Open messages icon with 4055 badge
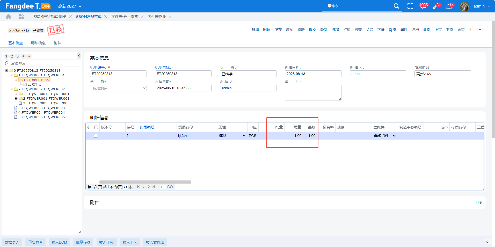The image size is (495, 247). 423,6
